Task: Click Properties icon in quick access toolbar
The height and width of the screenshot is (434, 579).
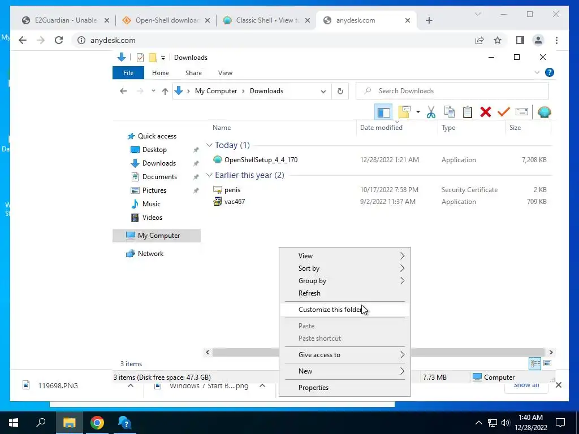Action: coord(140,58)
